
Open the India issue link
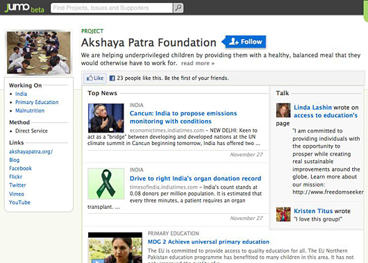pos(21,94)
